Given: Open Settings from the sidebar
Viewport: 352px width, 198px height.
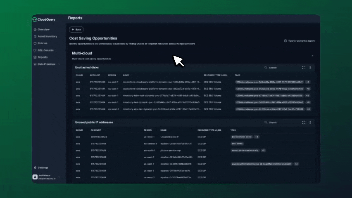Looking at the screenshot, I should tap(43, 167).
